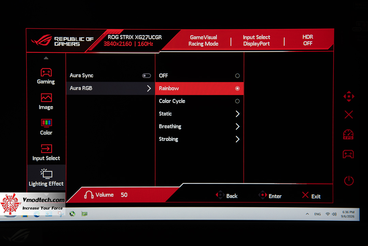Toggle the Aura Sync switch

click(147, 76)
